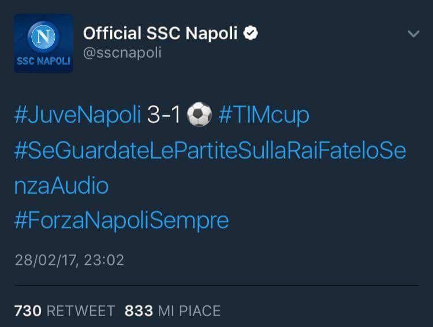Open the #TIMcup hashtag

coord(264,115)
